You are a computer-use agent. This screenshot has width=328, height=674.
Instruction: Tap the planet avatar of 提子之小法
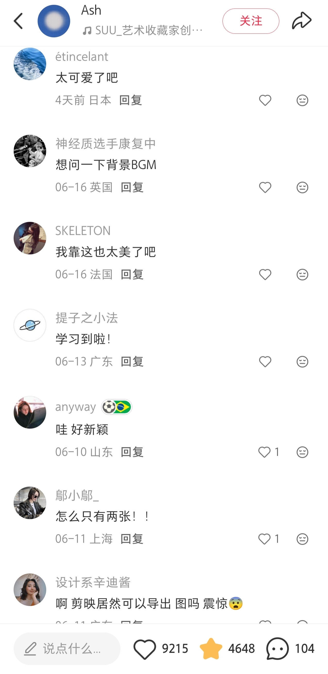point(30,325)
